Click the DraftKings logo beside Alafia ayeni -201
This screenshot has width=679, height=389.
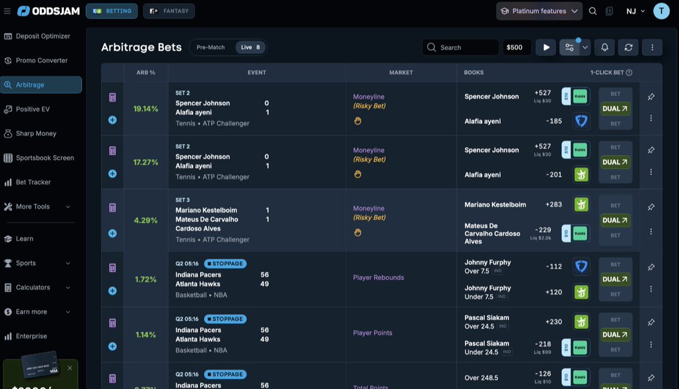pyautogui.click(x=581, y=174)
